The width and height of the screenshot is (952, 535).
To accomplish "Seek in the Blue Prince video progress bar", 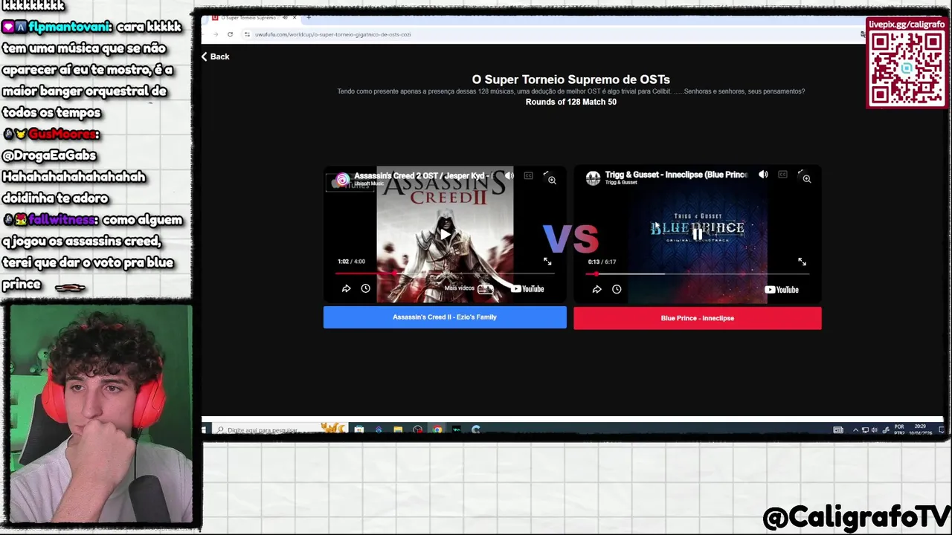I will [698, 274].
